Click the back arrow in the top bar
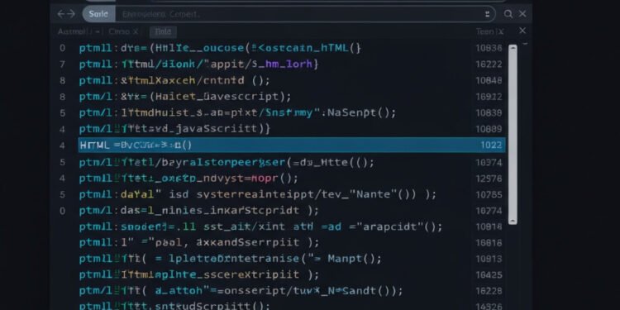The height and width of the screenshot is (310, 620). (61, 14)
